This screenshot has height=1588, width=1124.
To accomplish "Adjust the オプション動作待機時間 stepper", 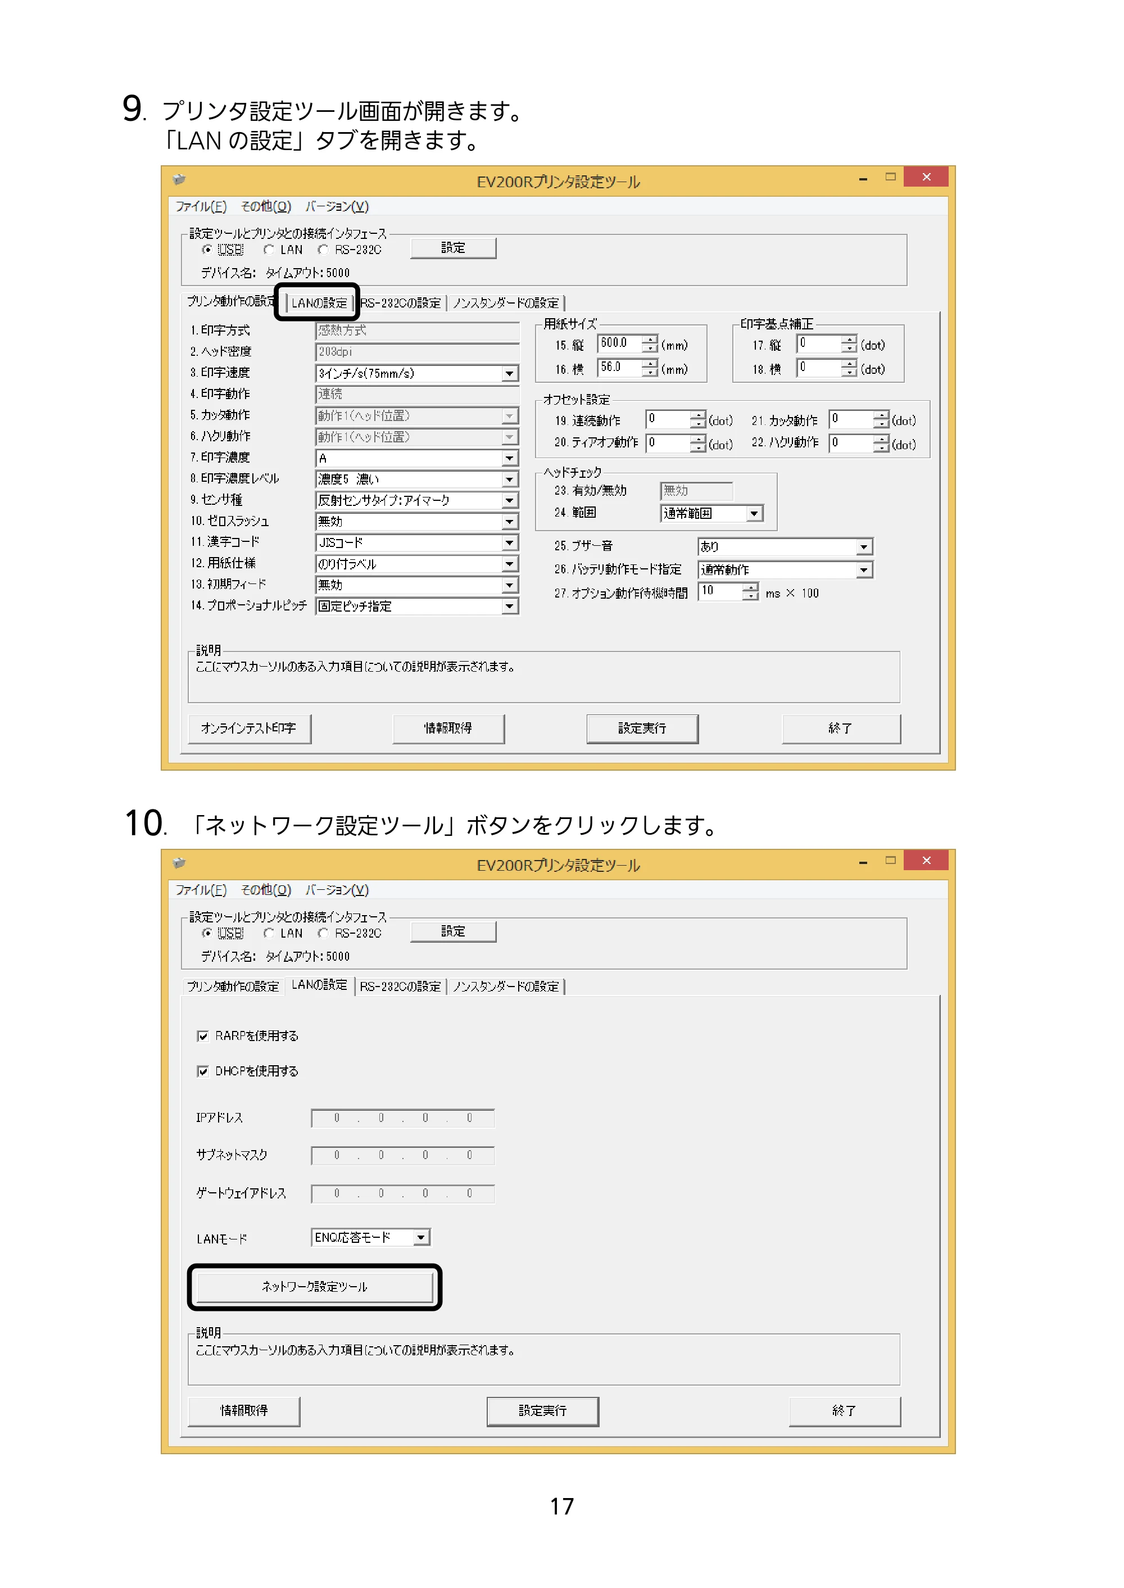I will pos(750,592).
